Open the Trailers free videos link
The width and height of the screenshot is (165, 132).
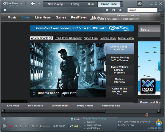click(91, 122)
